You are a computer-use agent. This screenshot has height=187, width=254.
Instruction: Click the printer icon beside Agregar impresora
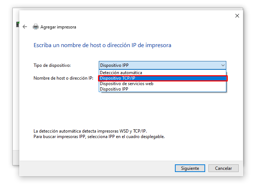click(x=36, y=27)
